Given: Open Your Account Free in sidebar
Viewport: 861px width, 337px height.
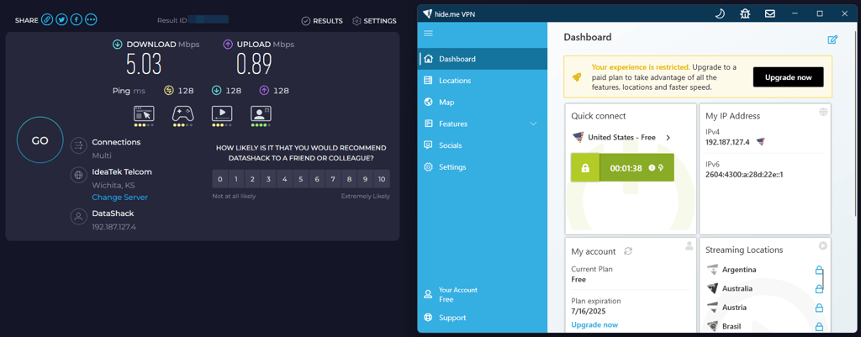Looking at the screenshot, I should (483, 295).
